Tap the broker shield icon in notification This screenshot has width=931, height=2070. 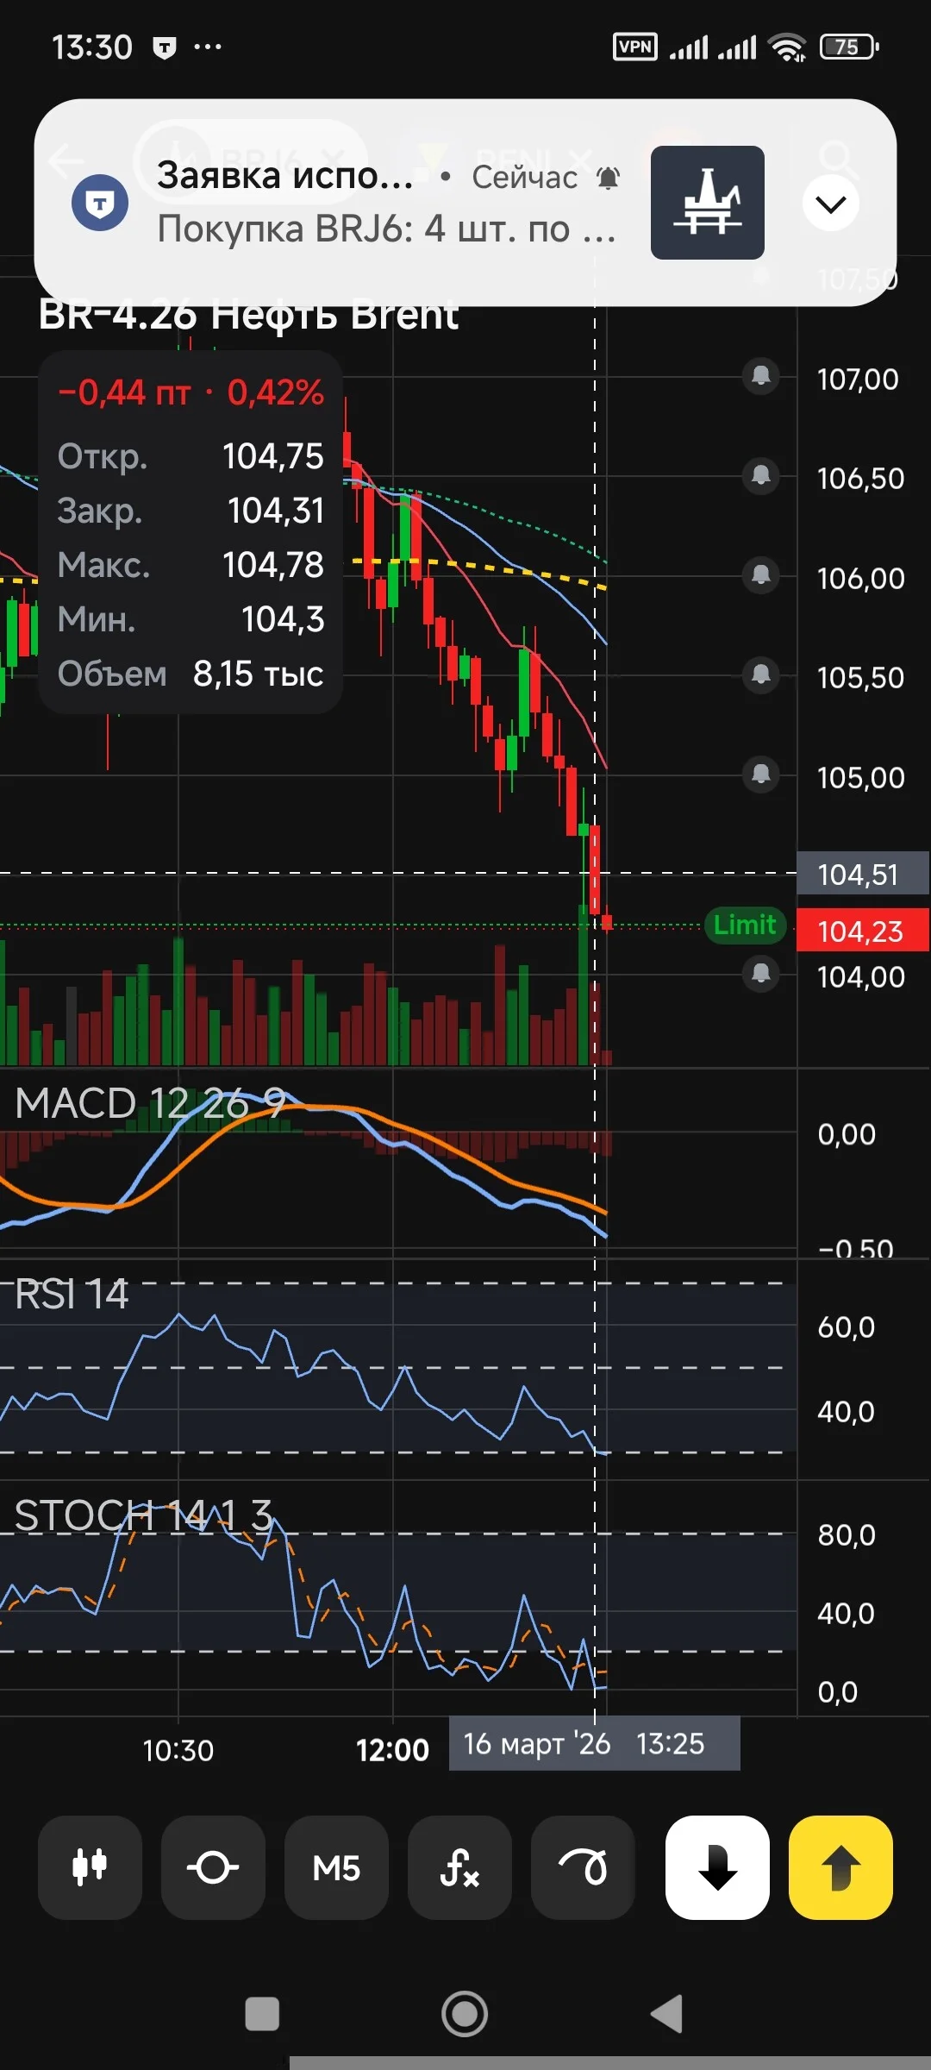(x=100, y=203)
